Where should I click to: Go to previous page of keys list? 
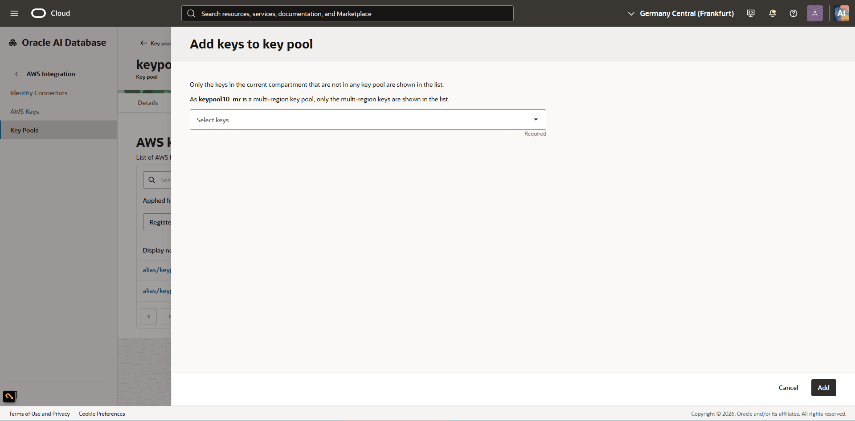click(148, 317)
